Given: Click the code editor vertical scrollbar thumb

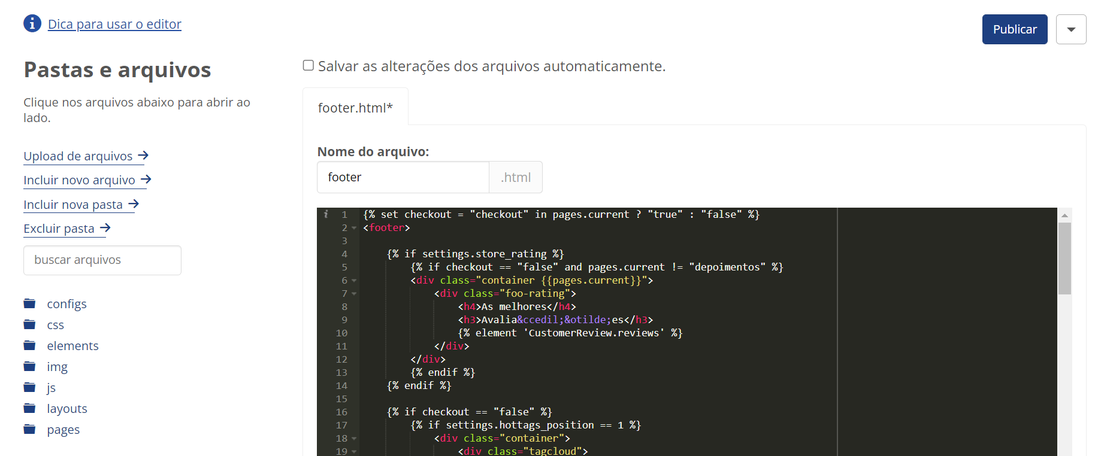Looking at the screenshot, I should 1064,259.
